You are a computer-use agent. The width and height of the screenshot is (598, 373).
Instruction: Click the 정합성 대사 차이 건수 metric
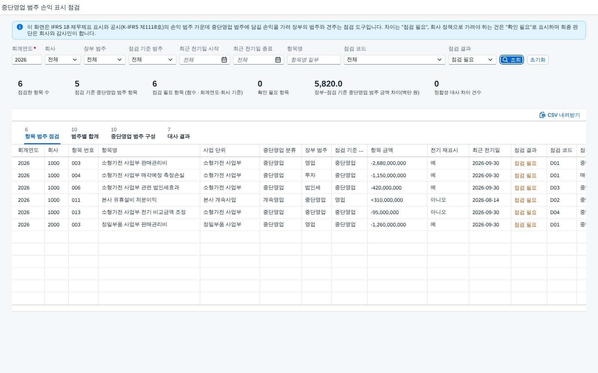click(x=457, y=88)
